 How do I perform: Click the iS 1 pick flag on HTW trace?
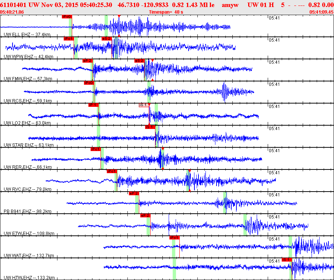pyautogui.click(x=286, y=260)
